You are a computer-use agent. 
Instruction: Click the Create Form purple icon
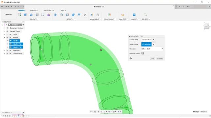tap(48, 15)
